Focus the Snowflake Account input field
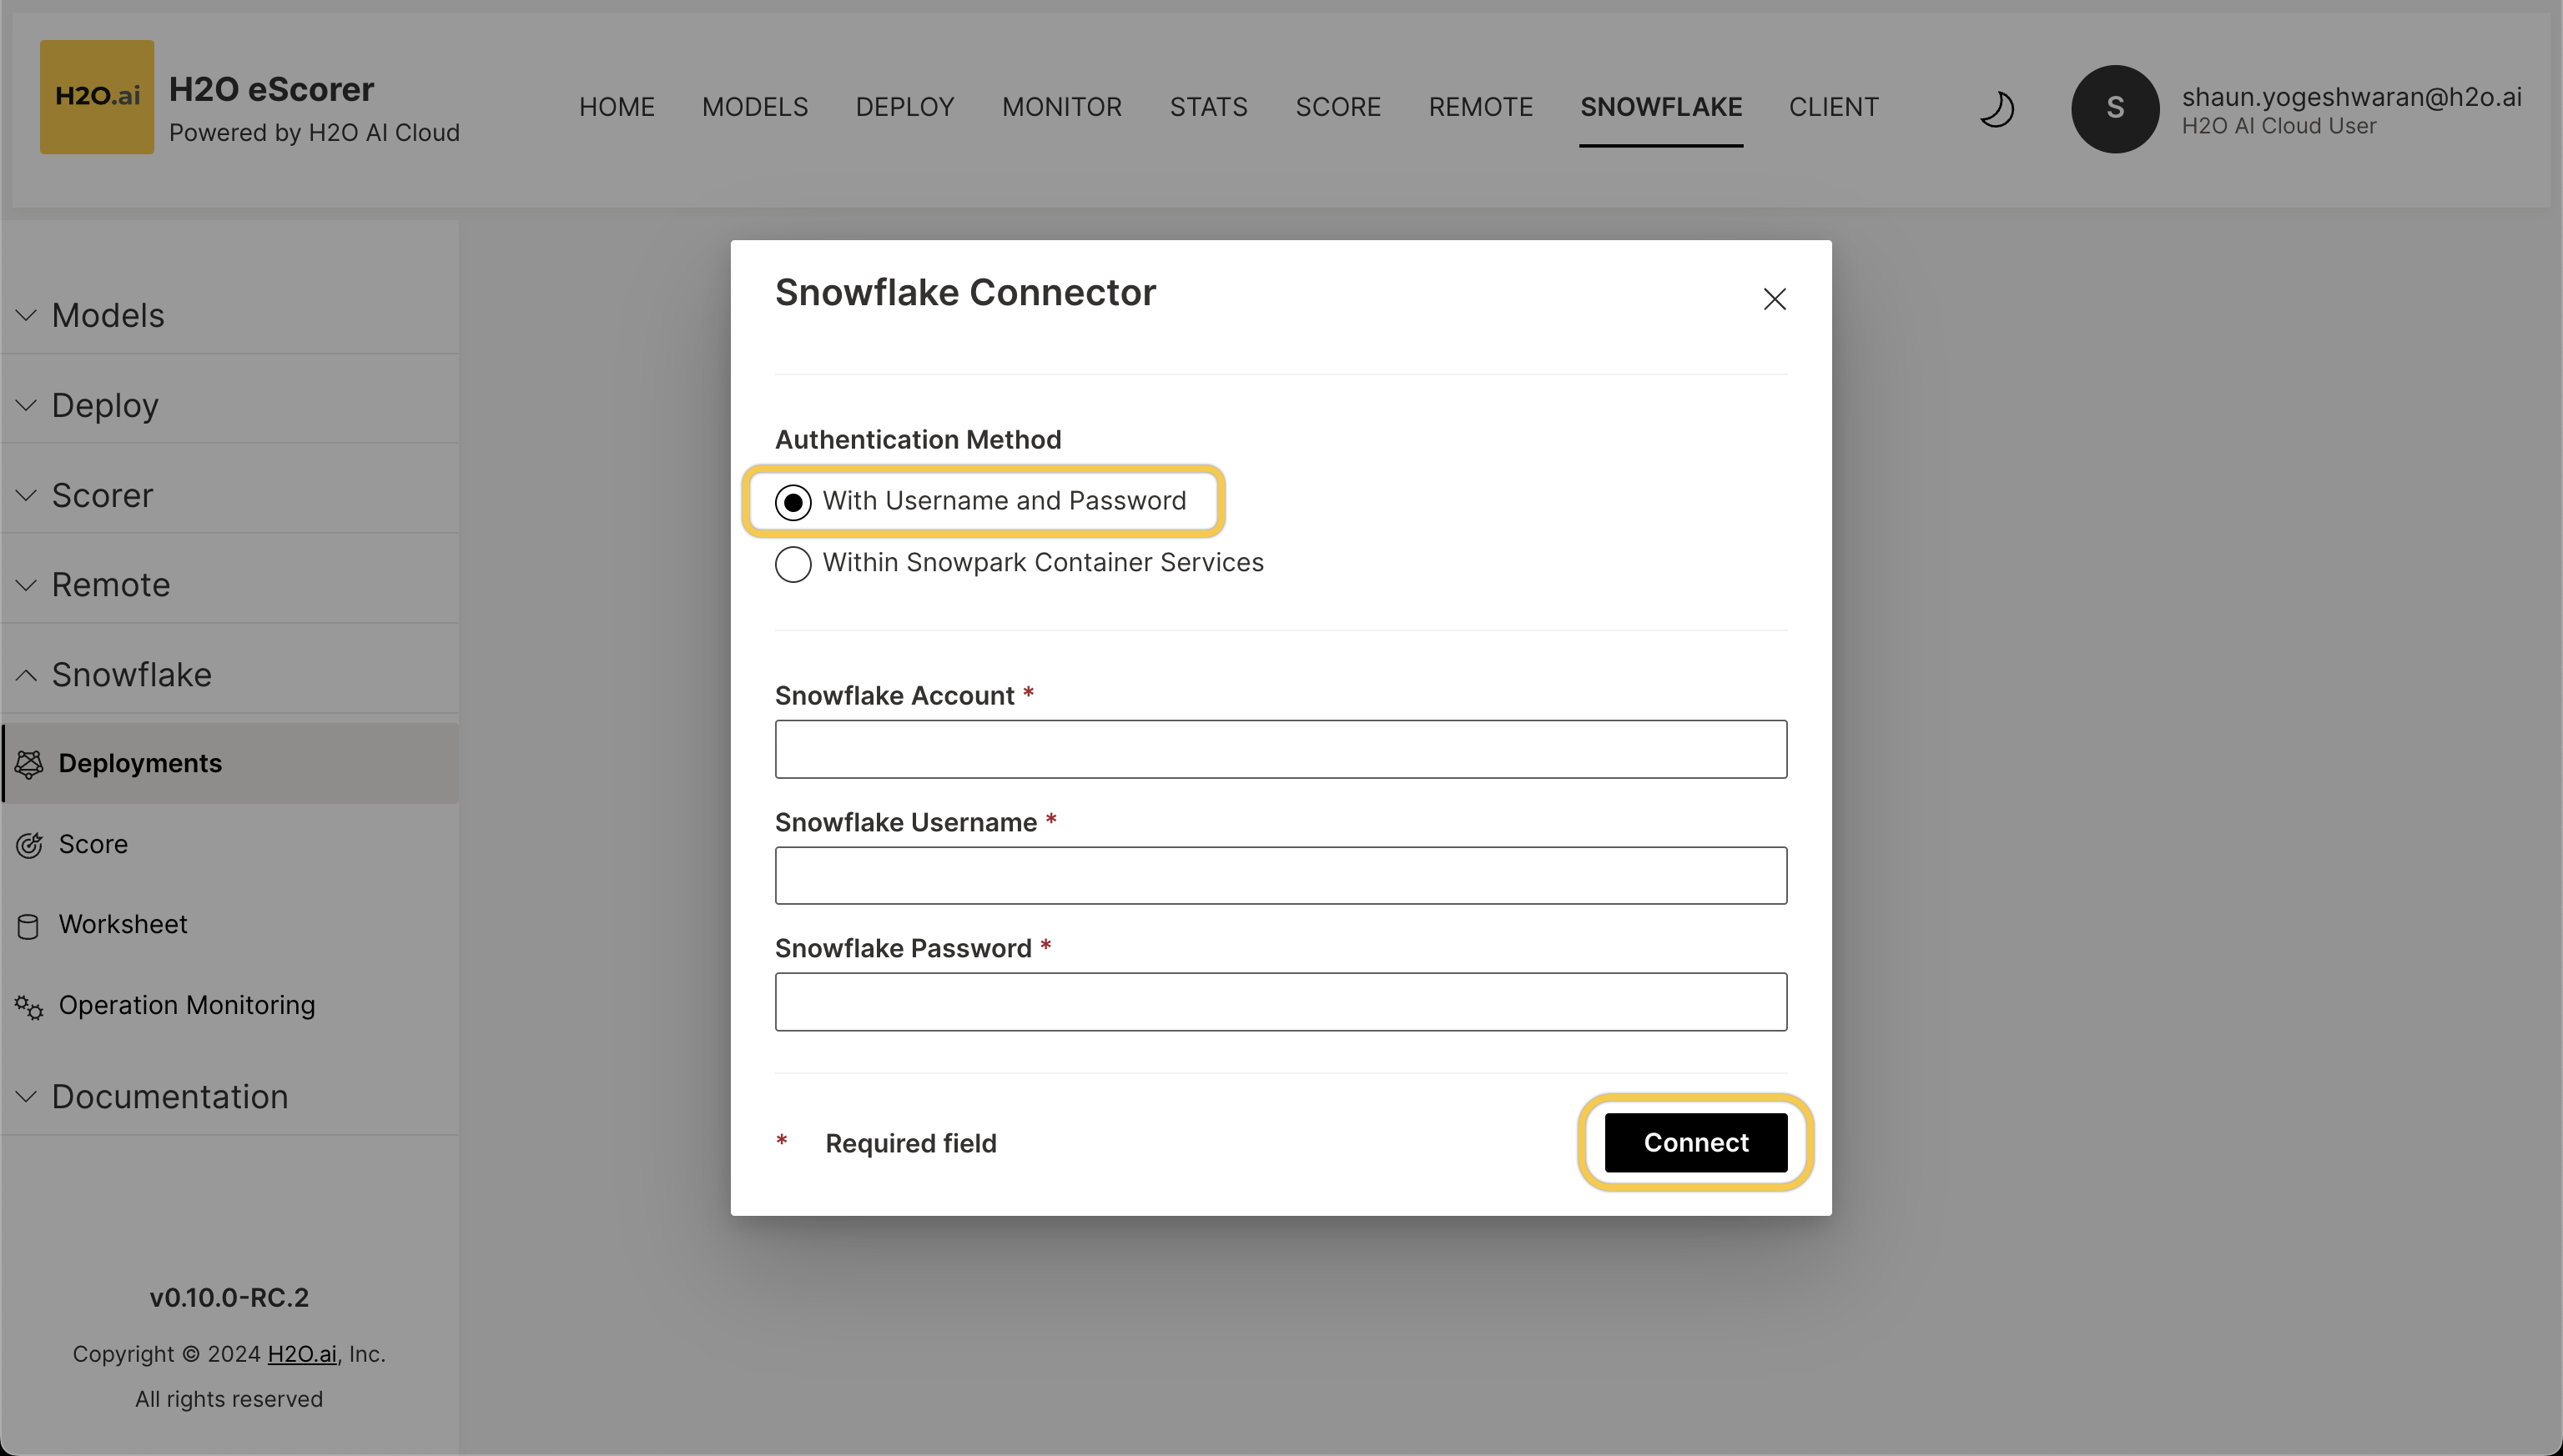Screen dimensions: 2563x1456 1281,749
